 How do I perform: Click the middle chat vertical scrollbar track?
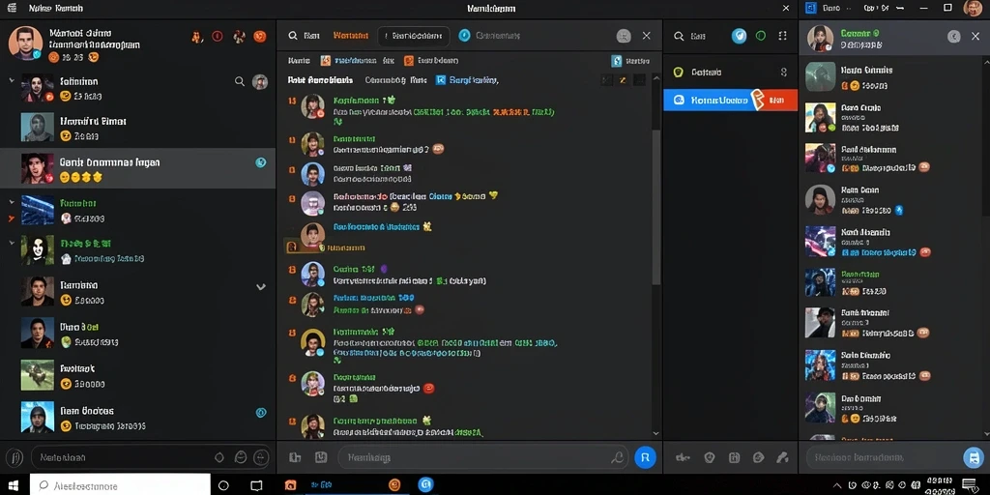pos(655,252)
